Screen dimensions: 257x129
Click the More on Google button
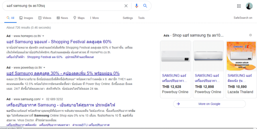[x=209, y=104]
